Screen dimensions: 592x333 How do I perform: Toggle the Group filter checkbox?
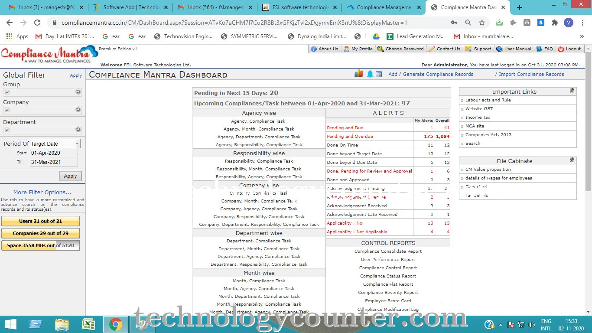point(7,92)
